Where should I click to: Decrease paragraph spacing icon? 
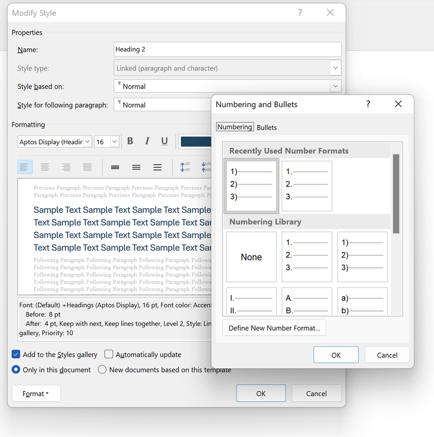[206, 167]
